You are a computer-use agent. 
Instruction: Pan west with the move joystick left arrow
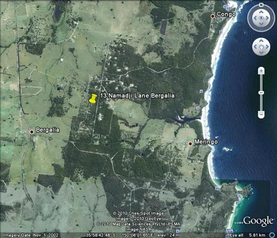tap(256, 47)
